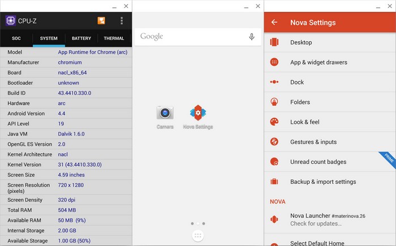Screen dimensions: 396x246
Task: Click the PRIME ribbon badge
Action: pyautogui.click(x=389, y=159)
